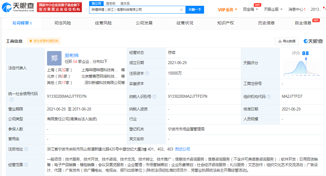Open the 百宝箱 dropdown
Screen dimensions: 326x176
click(x=250, y=10)
